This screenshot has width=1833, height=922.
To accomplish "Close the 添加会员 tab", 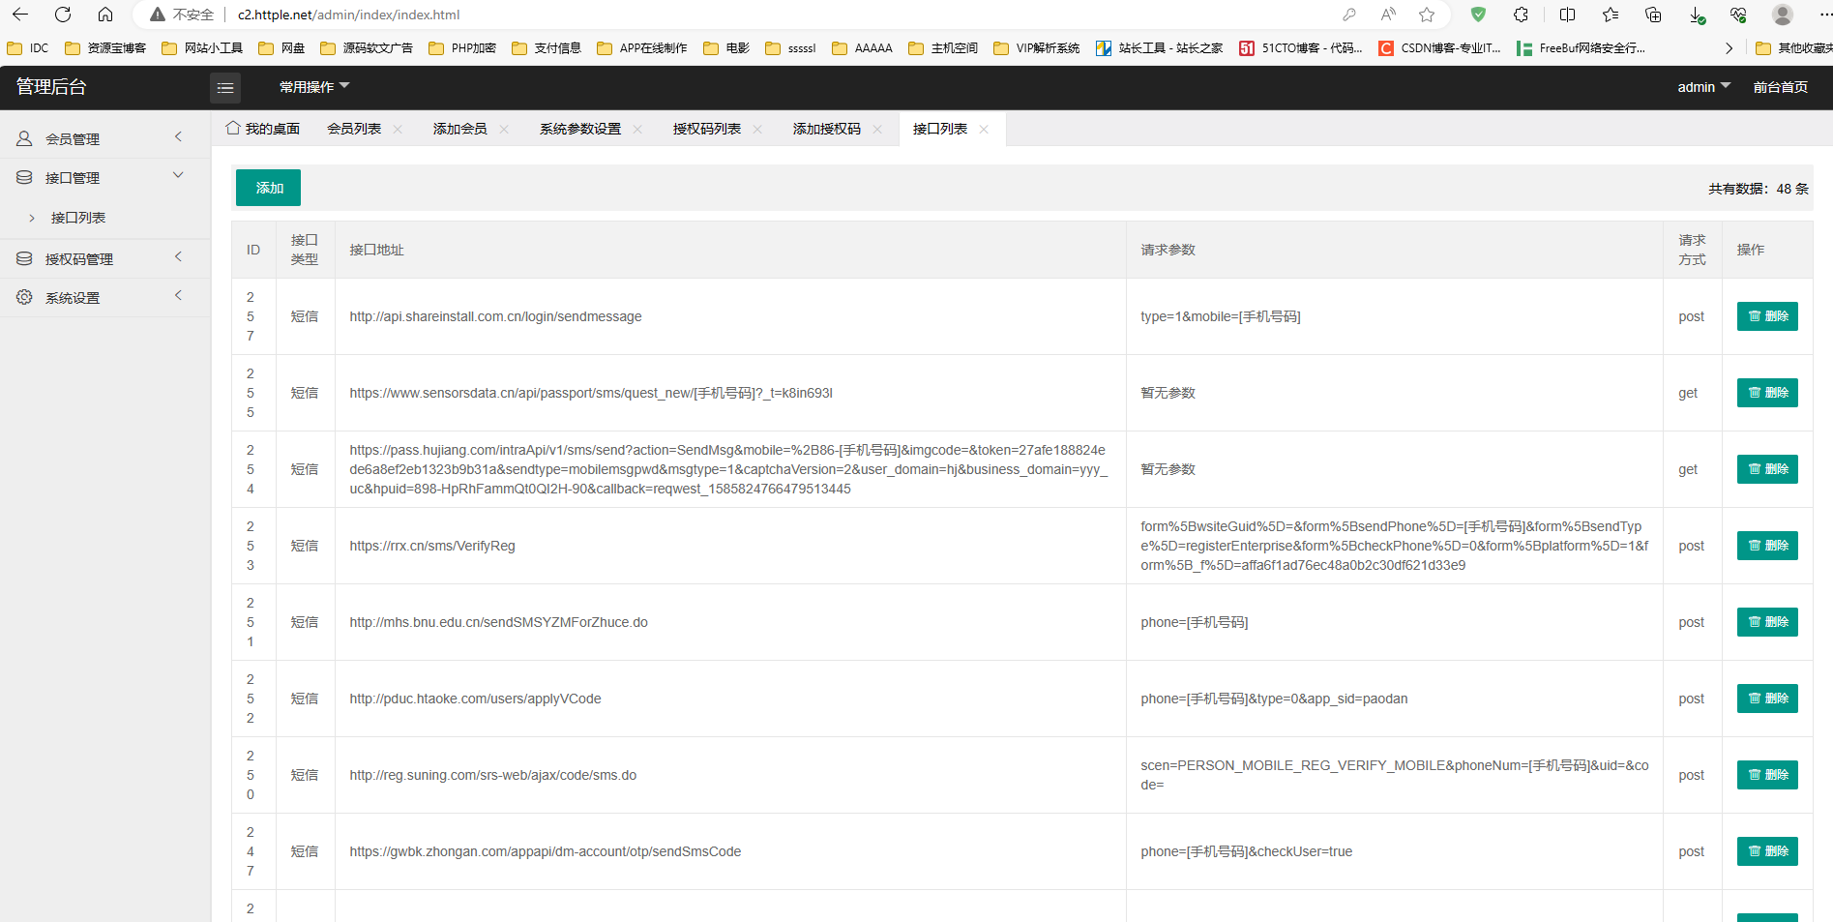I will [x=504, y=130].
